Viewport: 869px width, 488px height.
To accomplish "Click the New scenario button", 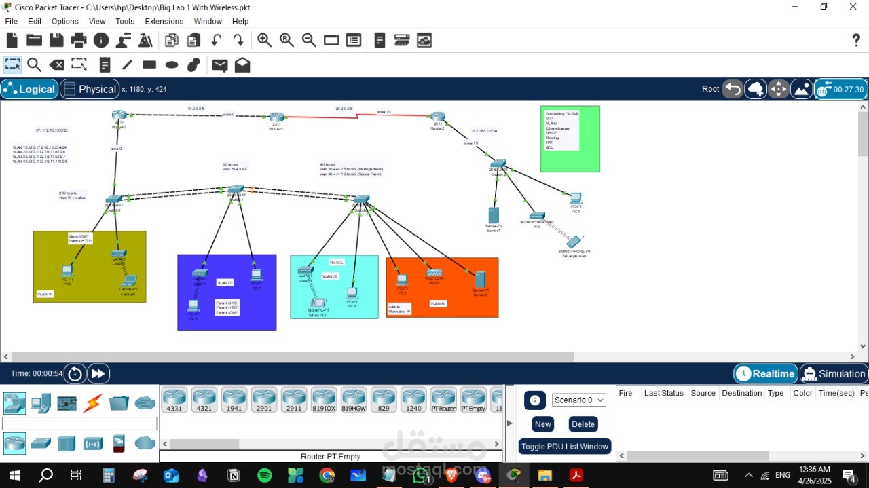I will coord(542,424).
